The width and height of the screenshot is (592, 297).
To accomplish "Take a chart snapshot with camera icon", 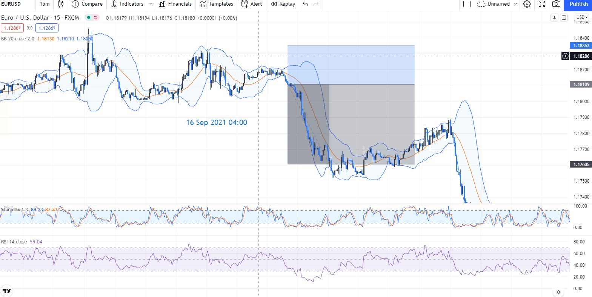I will 556,4.
